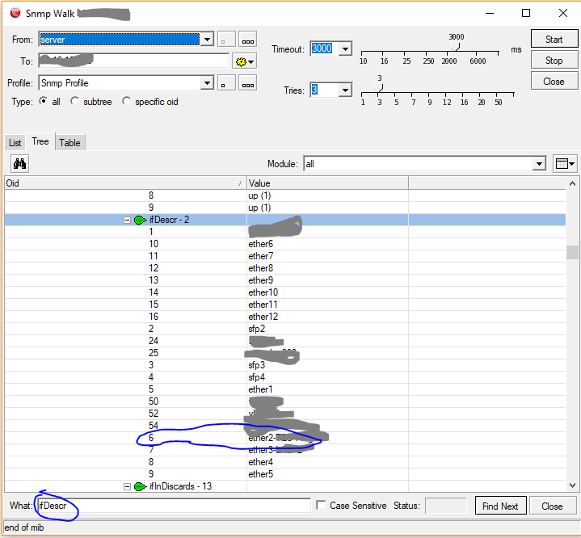Click the scrollbar up arrow
This screenshot has height=538, width=581.
[x=572, y=183]
